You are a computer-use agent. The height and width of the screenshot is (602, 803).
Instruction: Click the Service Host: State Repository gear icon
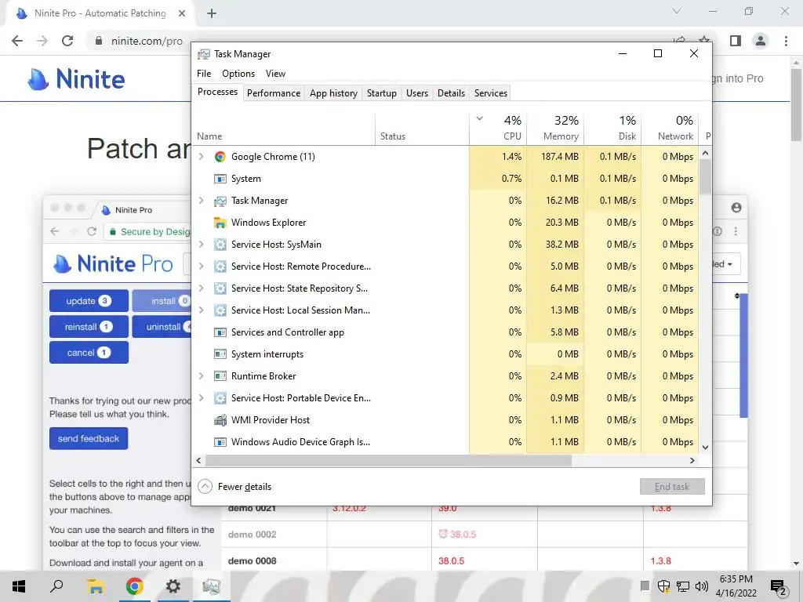point(220,288)
